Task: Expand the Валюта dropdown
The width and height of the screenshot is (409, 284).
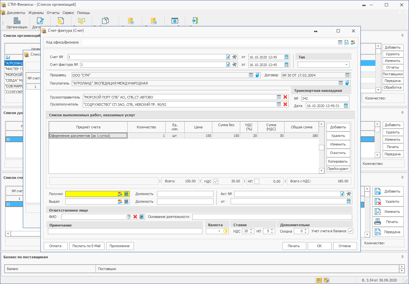Action: pyautogui.click(x=219, y=231)
